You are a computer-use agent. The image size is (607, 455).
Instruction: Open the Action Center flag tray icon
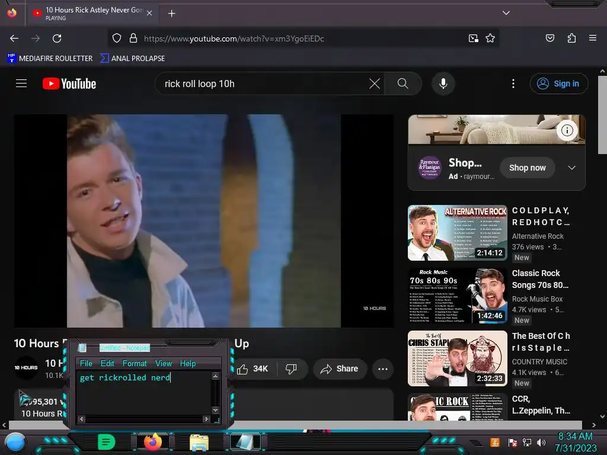click(512, 442)
